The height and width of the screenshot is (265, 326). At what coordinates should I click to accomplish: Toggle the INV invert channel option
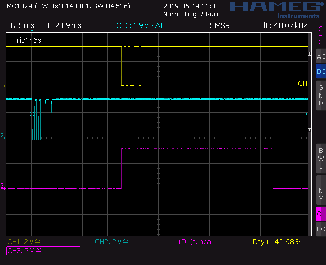click(x=321, y=190)
